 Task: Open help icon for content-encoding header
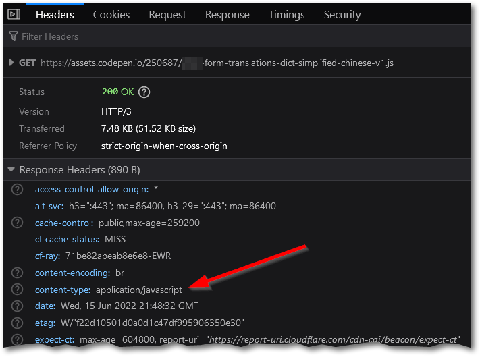tap(17, 273)
